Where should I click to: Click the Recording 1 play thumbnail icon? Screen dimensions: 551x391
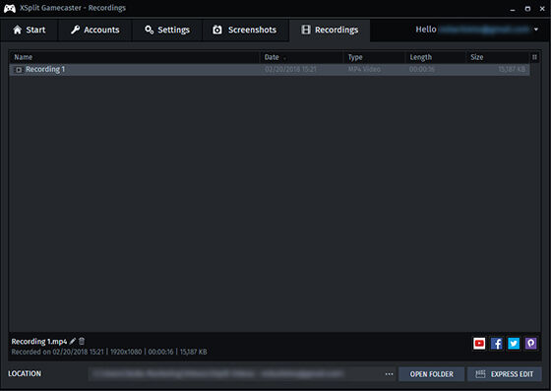(19, 70)
